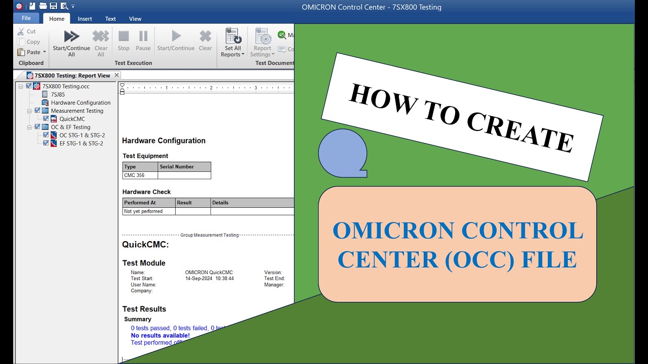
Task: Click the OC & EF Testing folder icon
Action: [x=45, y=127]
